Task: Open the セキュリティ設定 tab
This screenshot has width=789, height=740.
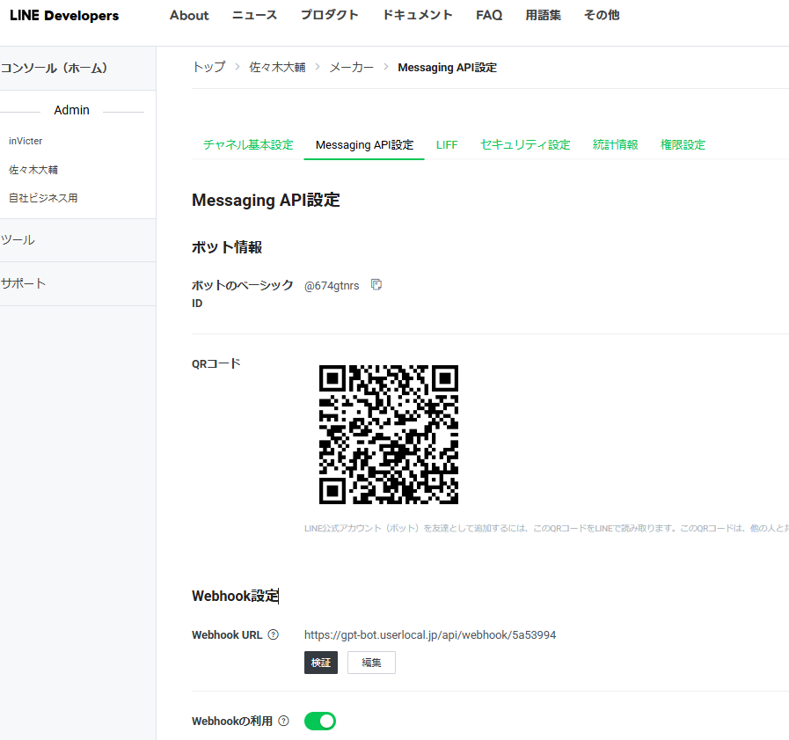Action: [x=525, y=145]
